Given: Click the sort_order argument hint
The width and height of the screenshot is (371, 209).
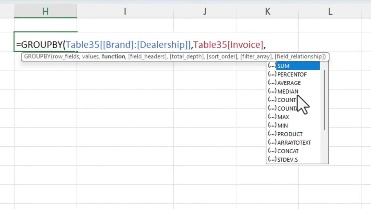Looking at the screenshot, I should click(222, 56).
